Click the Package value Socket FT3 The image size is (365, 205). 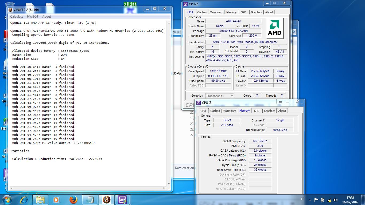point(233,31)
